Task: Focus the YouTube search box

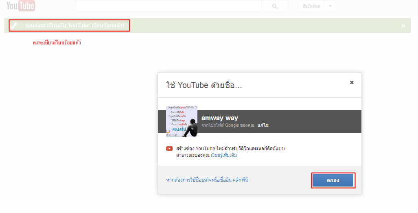Action: point(169,6)
